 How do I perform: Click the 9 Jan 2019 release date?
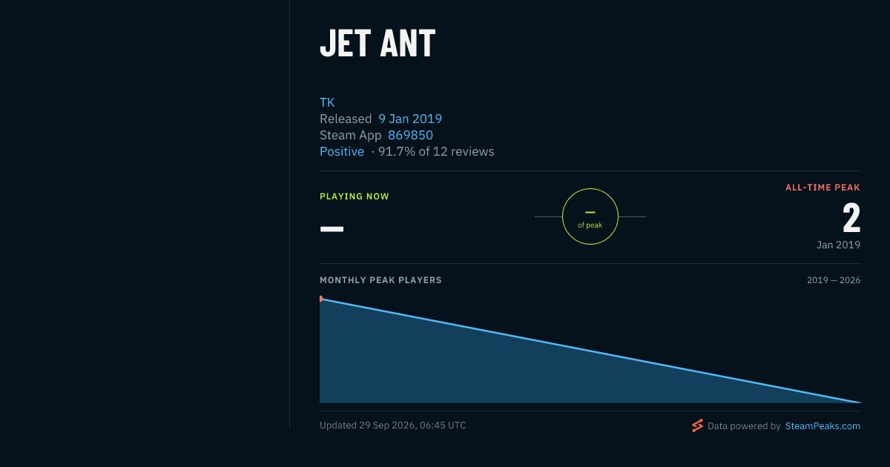(410, 119)
